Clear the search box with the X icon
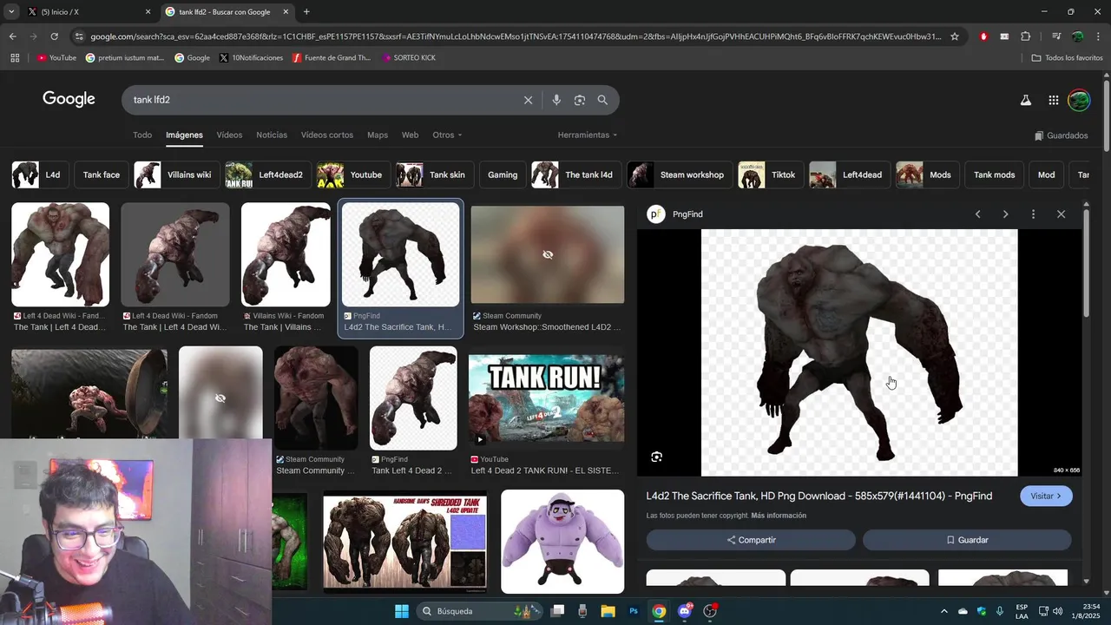Screen dimensions: 1111x625 coord(528,100)
